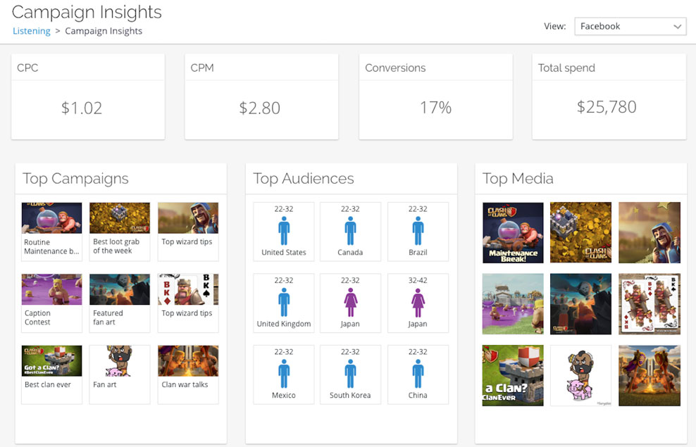Open the Fan art campaign thumbnail
Screen dimensions: 696x447
pos(120,361)
